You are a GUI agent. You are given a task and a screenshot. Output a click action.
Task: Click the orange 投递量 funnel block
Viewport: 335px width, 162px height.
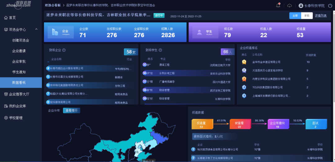coord(201,124)
